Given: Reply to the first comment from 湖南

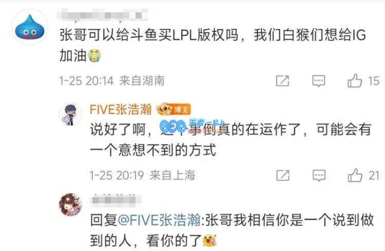Looking at the screenshot, I should tap(318, 81).
